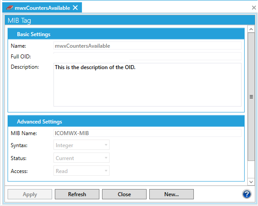The width and height of the screenshot is (258, 206).
Task: Click the Refresh button
Action: click(x=77, y=194)
